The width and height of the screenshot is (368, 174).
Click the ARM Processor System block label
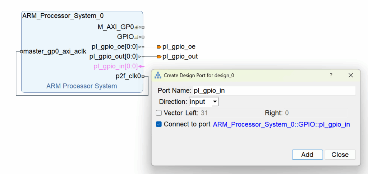point(82,86)
